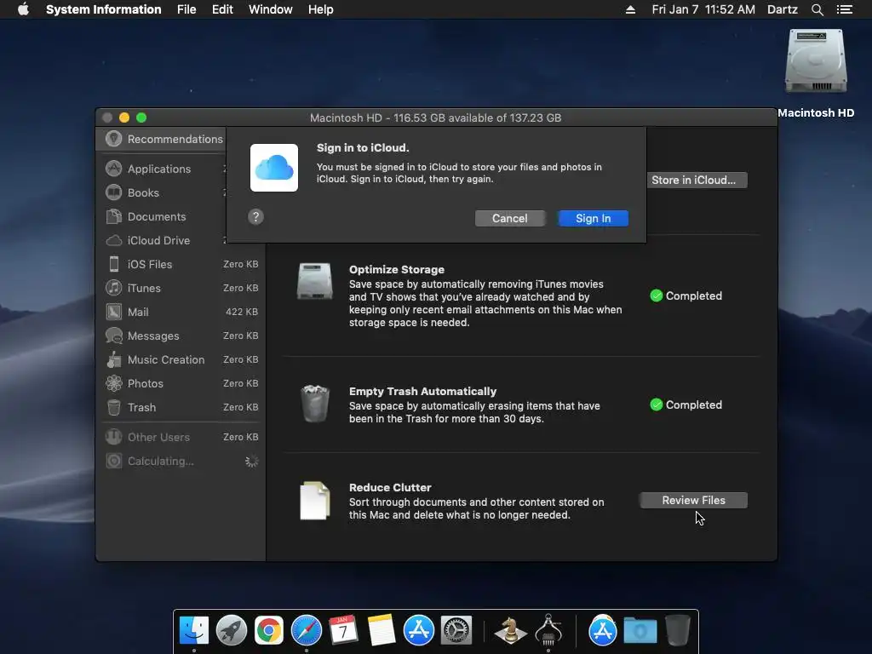Select iTunes in the sidebar
This screenshot has width=872, height=654.
(x=182, y=288)
